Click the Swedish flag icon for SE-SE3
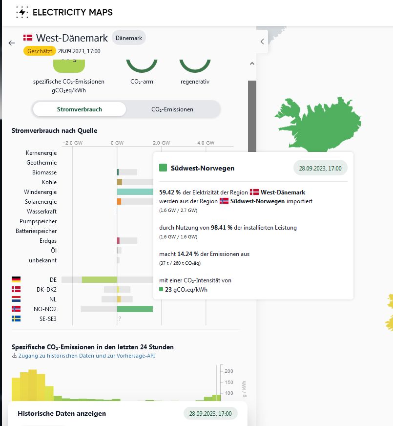The width and height of the screenshot is (393, 426). tap(16, 319)
